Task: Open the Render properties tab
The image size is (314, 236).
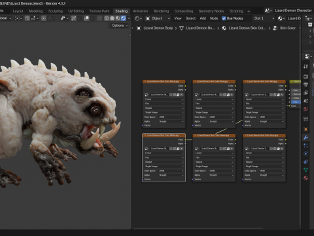Action: [x=305, y=76]
